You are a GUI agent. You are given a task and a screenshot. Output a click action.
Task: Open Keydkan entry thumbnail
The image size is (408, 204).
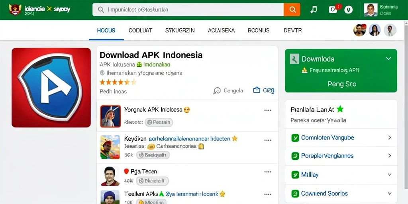point(110,147)
